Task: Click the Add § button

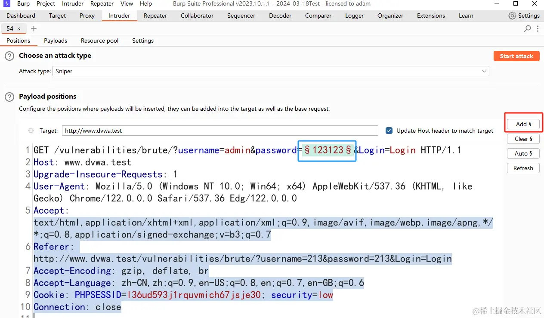Action: (x=523, y=124)
